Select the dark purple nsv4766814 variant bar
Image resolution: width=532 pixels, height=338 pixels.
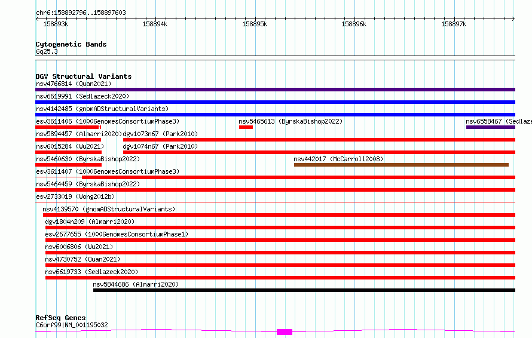tap(275, 90)
